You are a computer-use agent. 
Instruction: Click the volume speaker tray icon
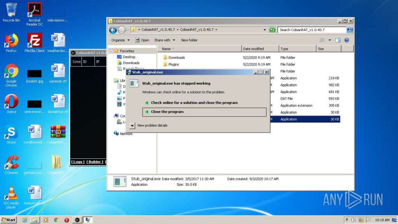pos(353,220)
